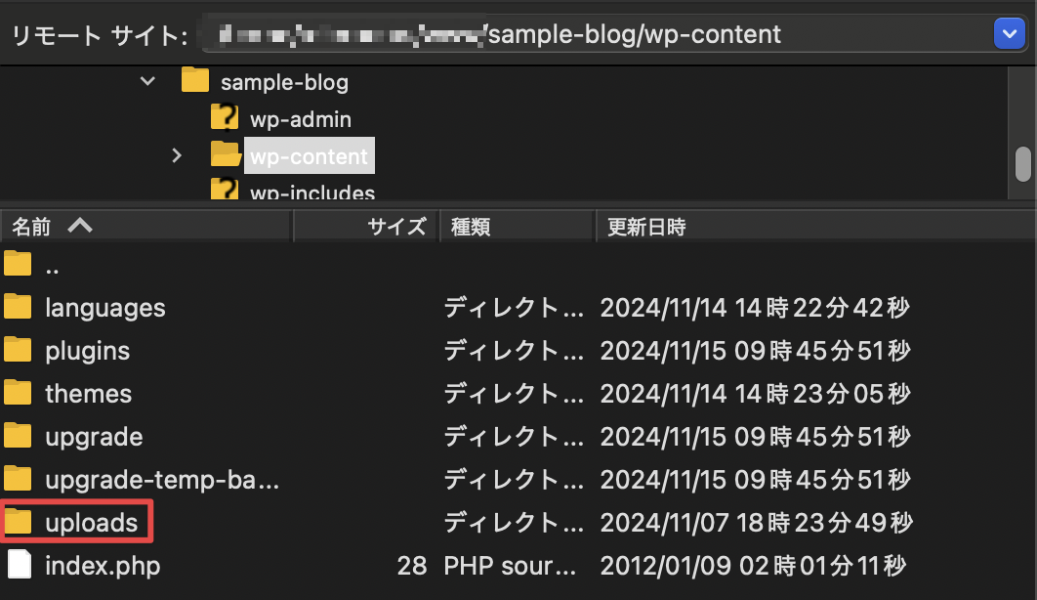Click the sample-blog folder icon
The height and width of the screenshot is (600, 1037).
196,81
